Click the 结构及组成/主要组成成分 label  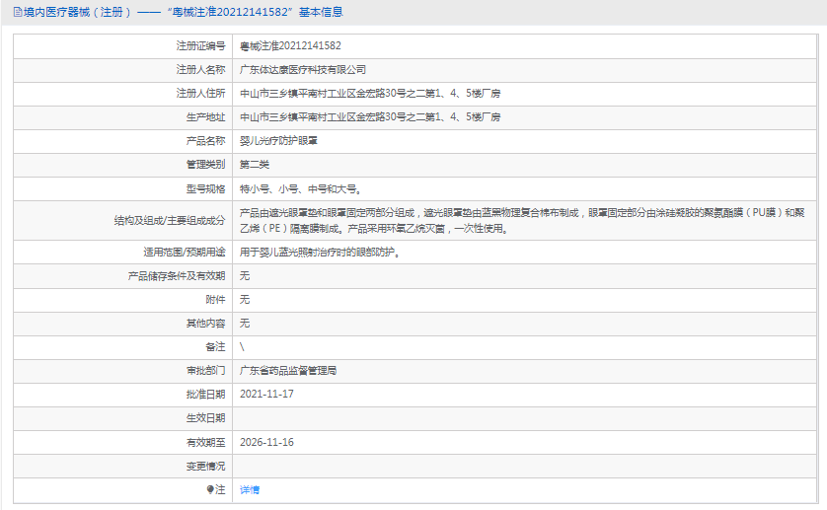pyautogui.click(x=169, y=220)
